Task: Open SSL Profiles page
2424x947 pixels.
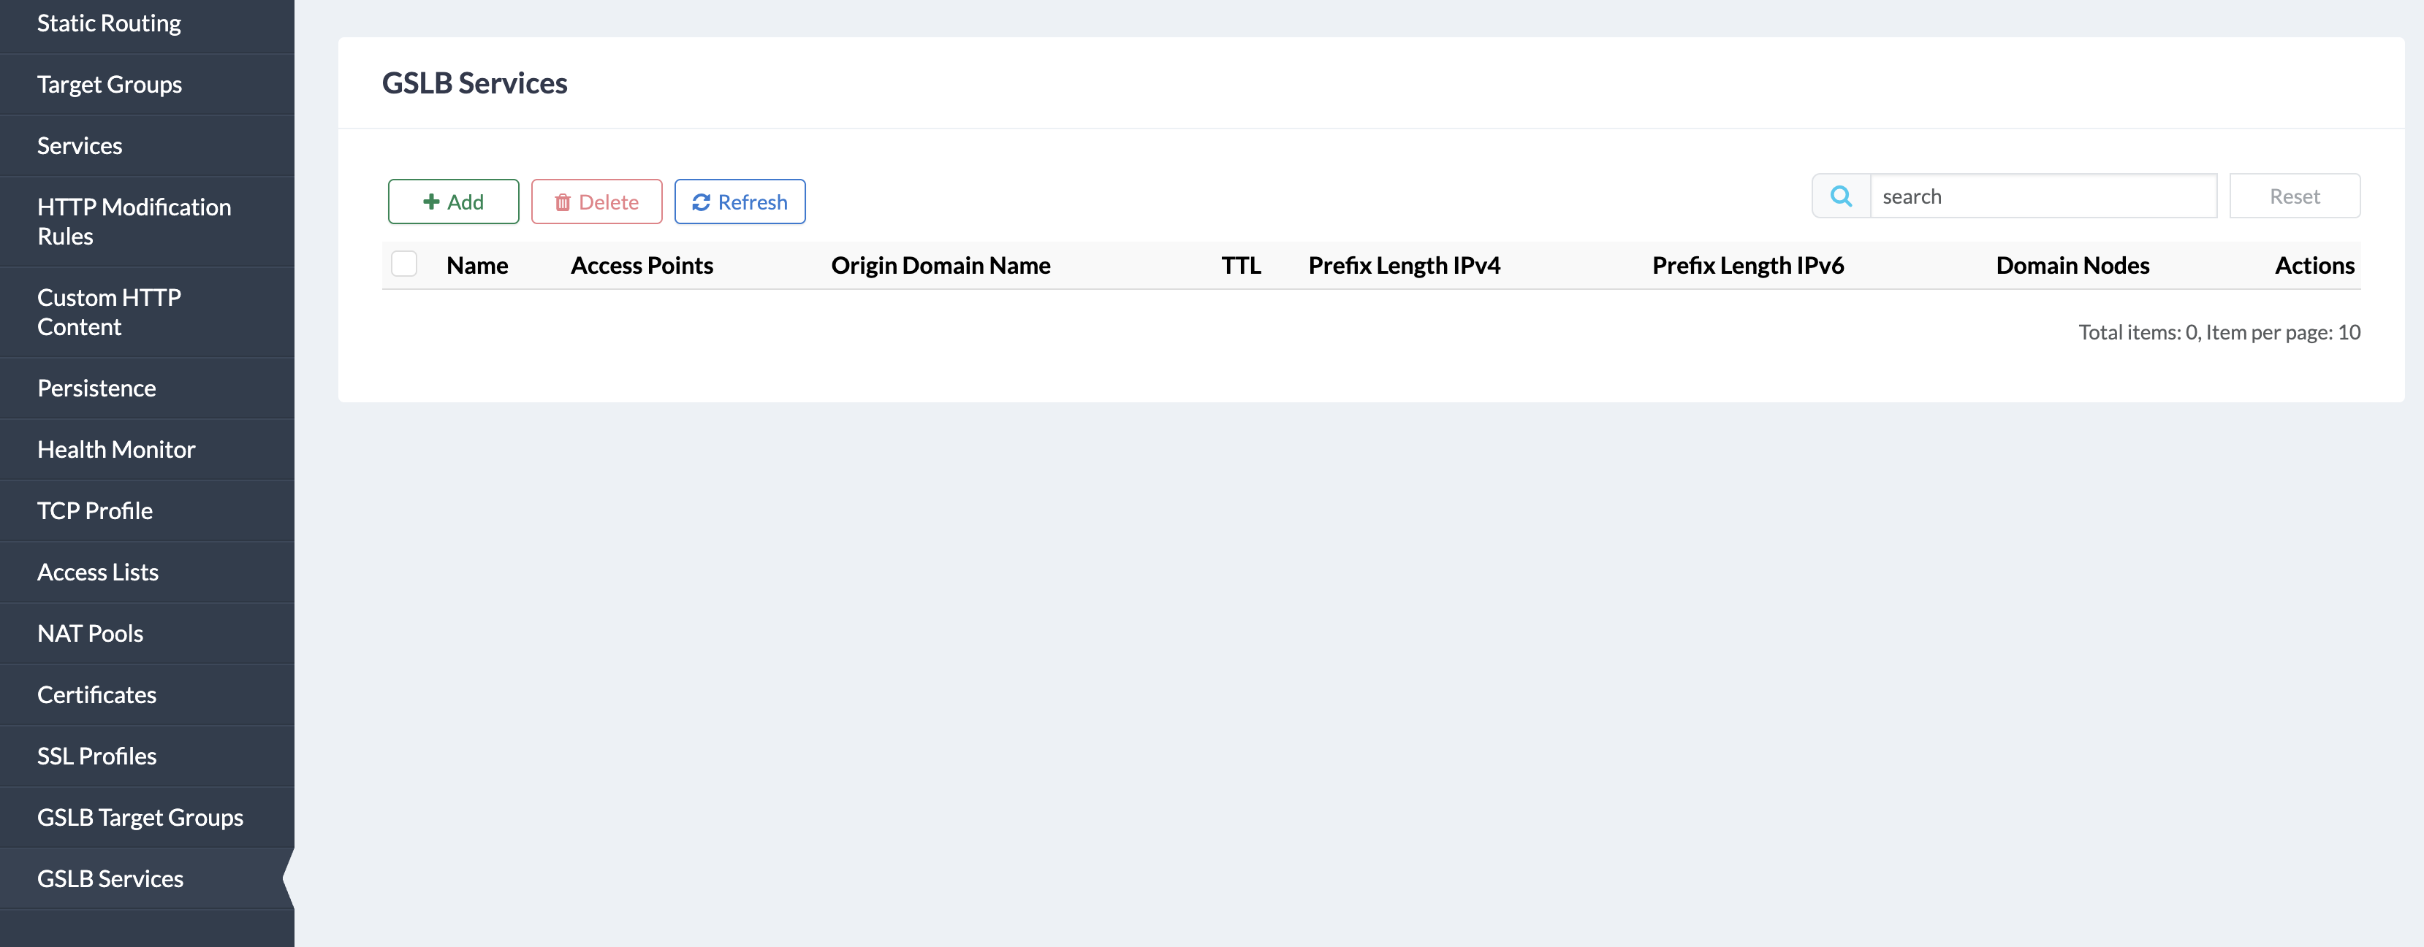Action: tap(97, 755)
